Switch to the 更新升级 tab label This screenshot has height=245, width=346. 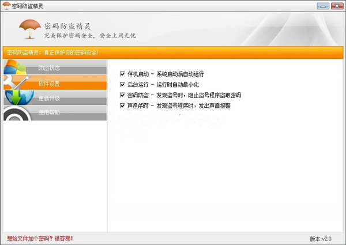coord(49,99)
